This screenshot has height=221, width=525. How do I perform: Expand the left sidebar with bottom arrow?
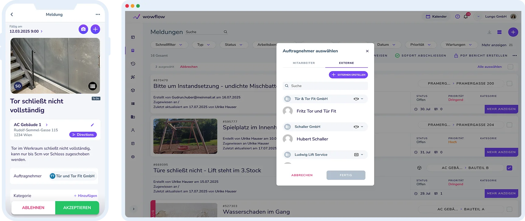click(134, 209)
